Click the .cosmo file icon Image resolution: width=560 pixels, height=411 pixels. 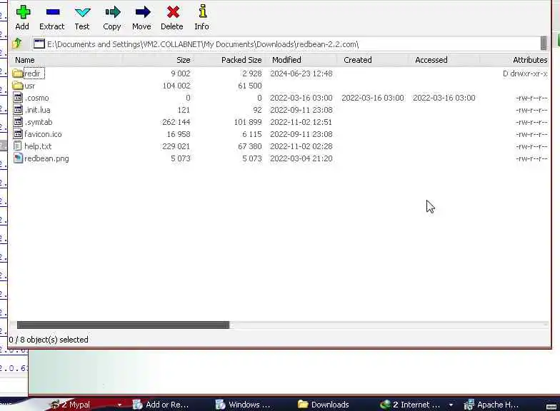click(18, 97)
